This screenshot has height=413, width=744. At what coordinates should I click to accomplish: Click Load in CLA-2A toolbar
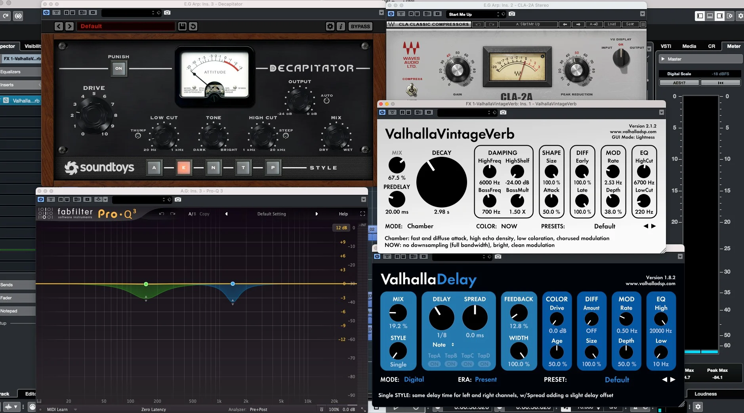click(x=612, y=24)
